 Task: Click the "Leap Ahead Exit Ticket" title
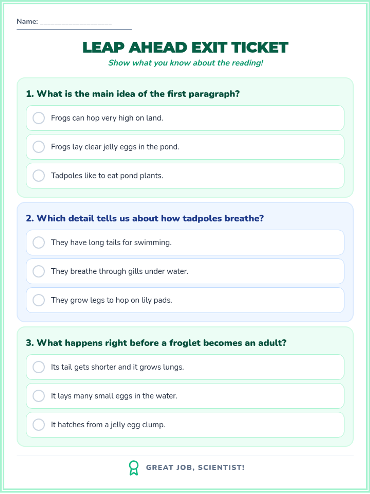185,48
